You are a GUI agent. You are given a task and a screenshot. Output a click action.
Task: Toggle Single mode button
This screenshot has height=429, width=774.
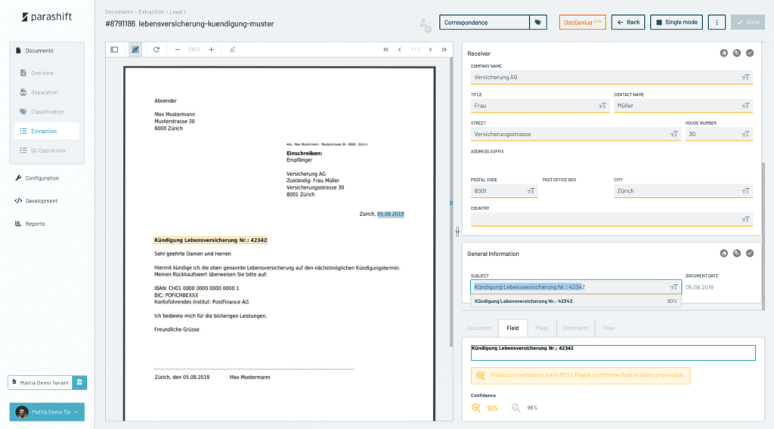point(676,23)
